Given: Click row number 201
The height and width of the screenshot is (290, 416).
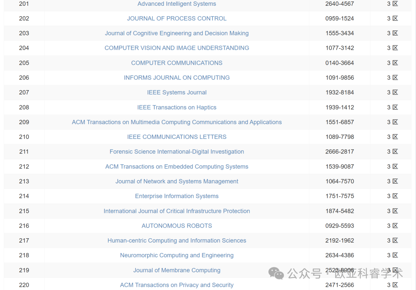Looking at the screenshot, I should point(24,4).
